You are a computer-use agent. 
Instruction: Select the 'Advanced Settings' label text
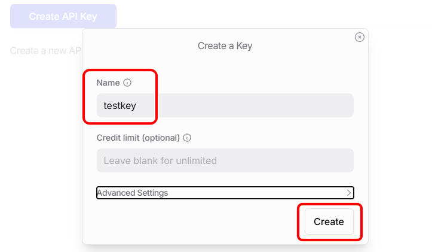(x=133, y=193)
